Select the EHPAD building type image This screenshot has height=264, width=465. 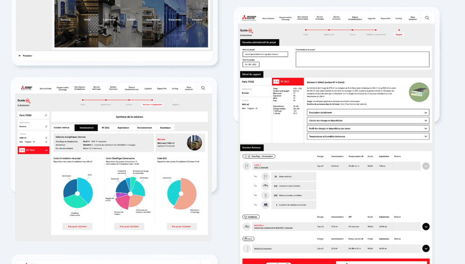click(x=131, y=23)
